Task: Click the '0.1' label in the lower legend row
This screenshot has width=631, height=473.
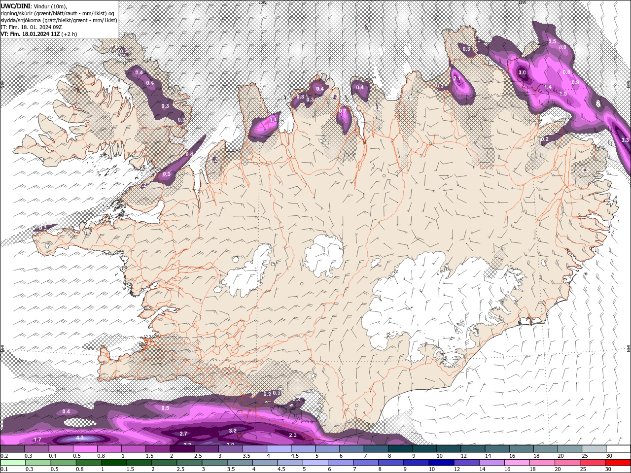Action: [x=4, y=470]
